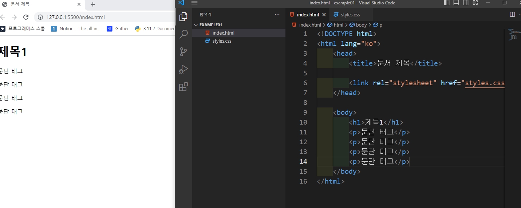
Task: Click the <title>문서 제목</title> code line
Action: coord(395,63)
